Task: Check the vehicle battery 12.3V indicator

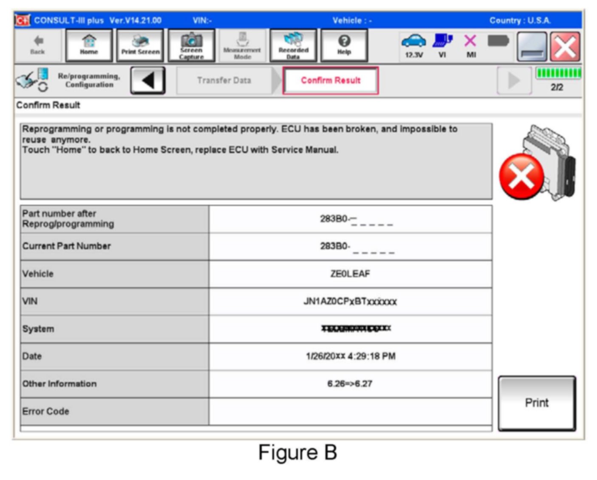Action: [413, 45]
